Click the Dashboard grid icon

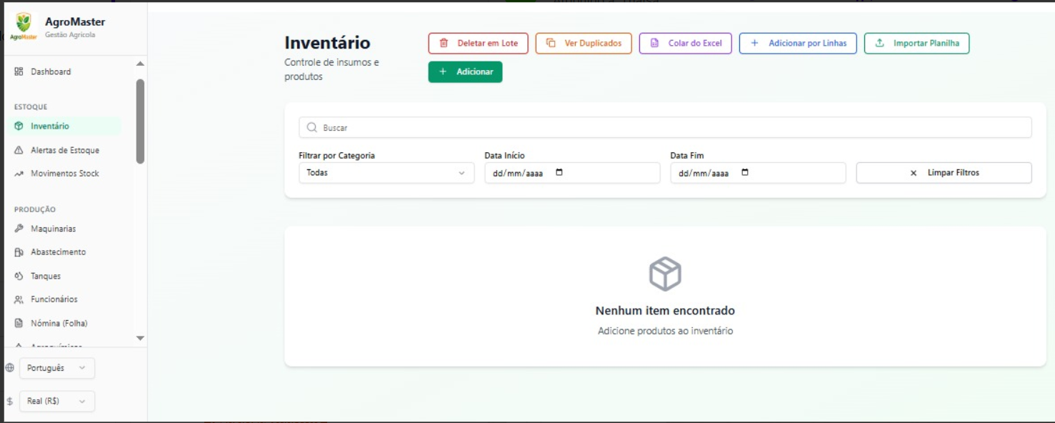click(19, 71)
